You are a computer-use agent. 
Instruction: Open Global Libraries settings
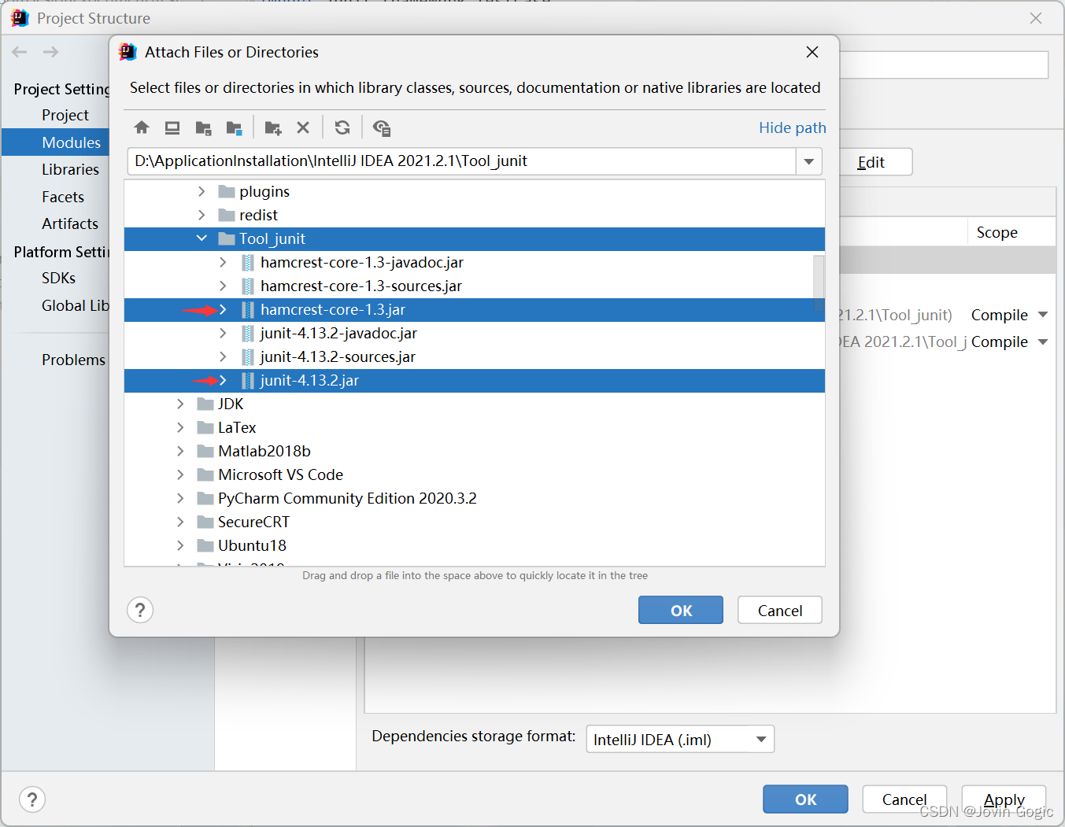75,305
